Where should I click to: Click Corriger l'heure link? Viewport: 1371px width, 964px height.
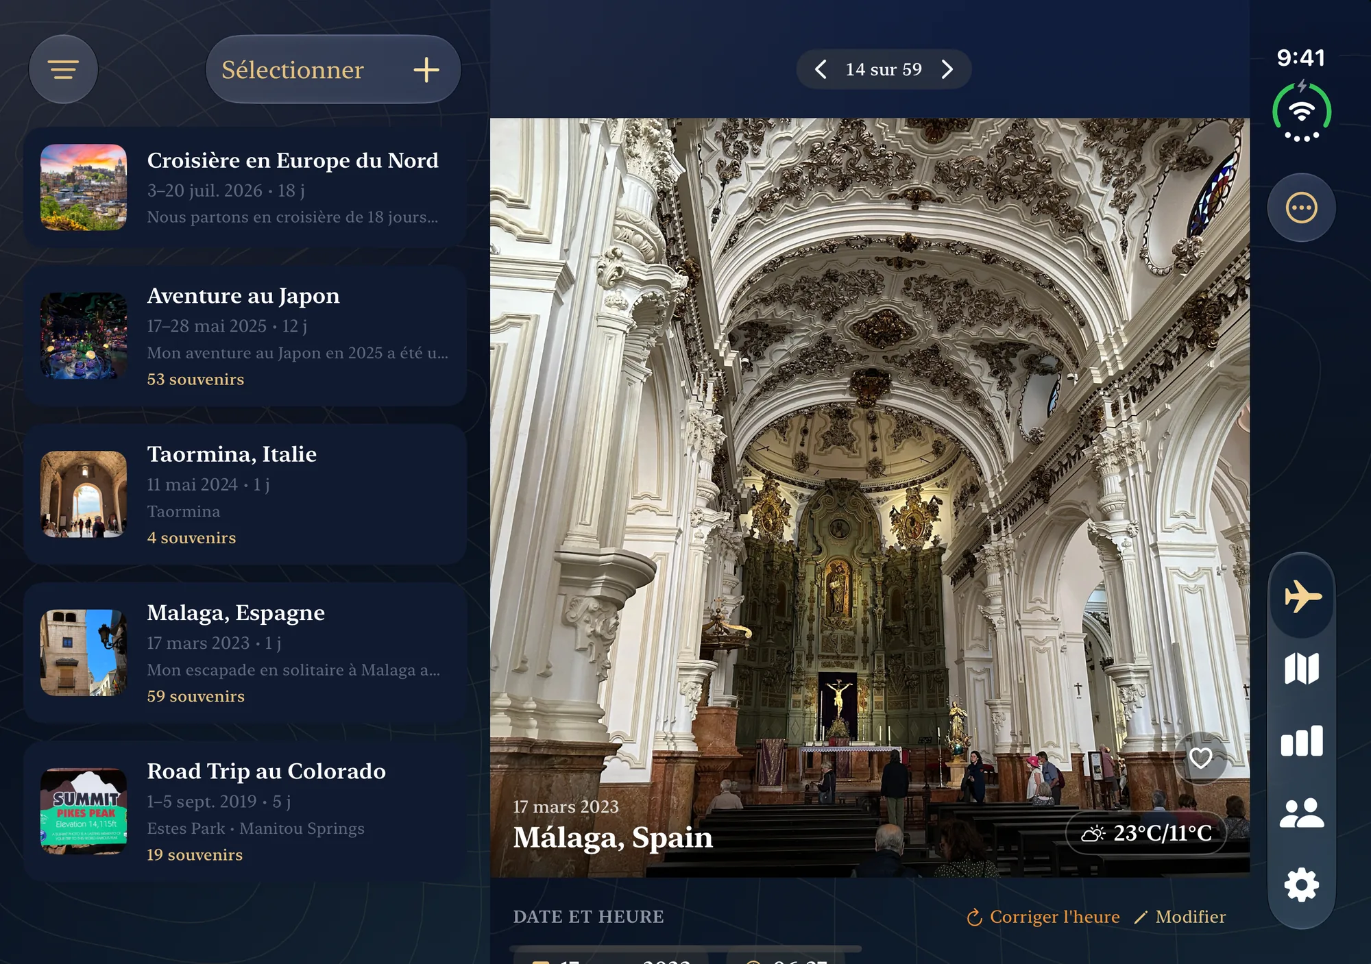click(1043, 917)
